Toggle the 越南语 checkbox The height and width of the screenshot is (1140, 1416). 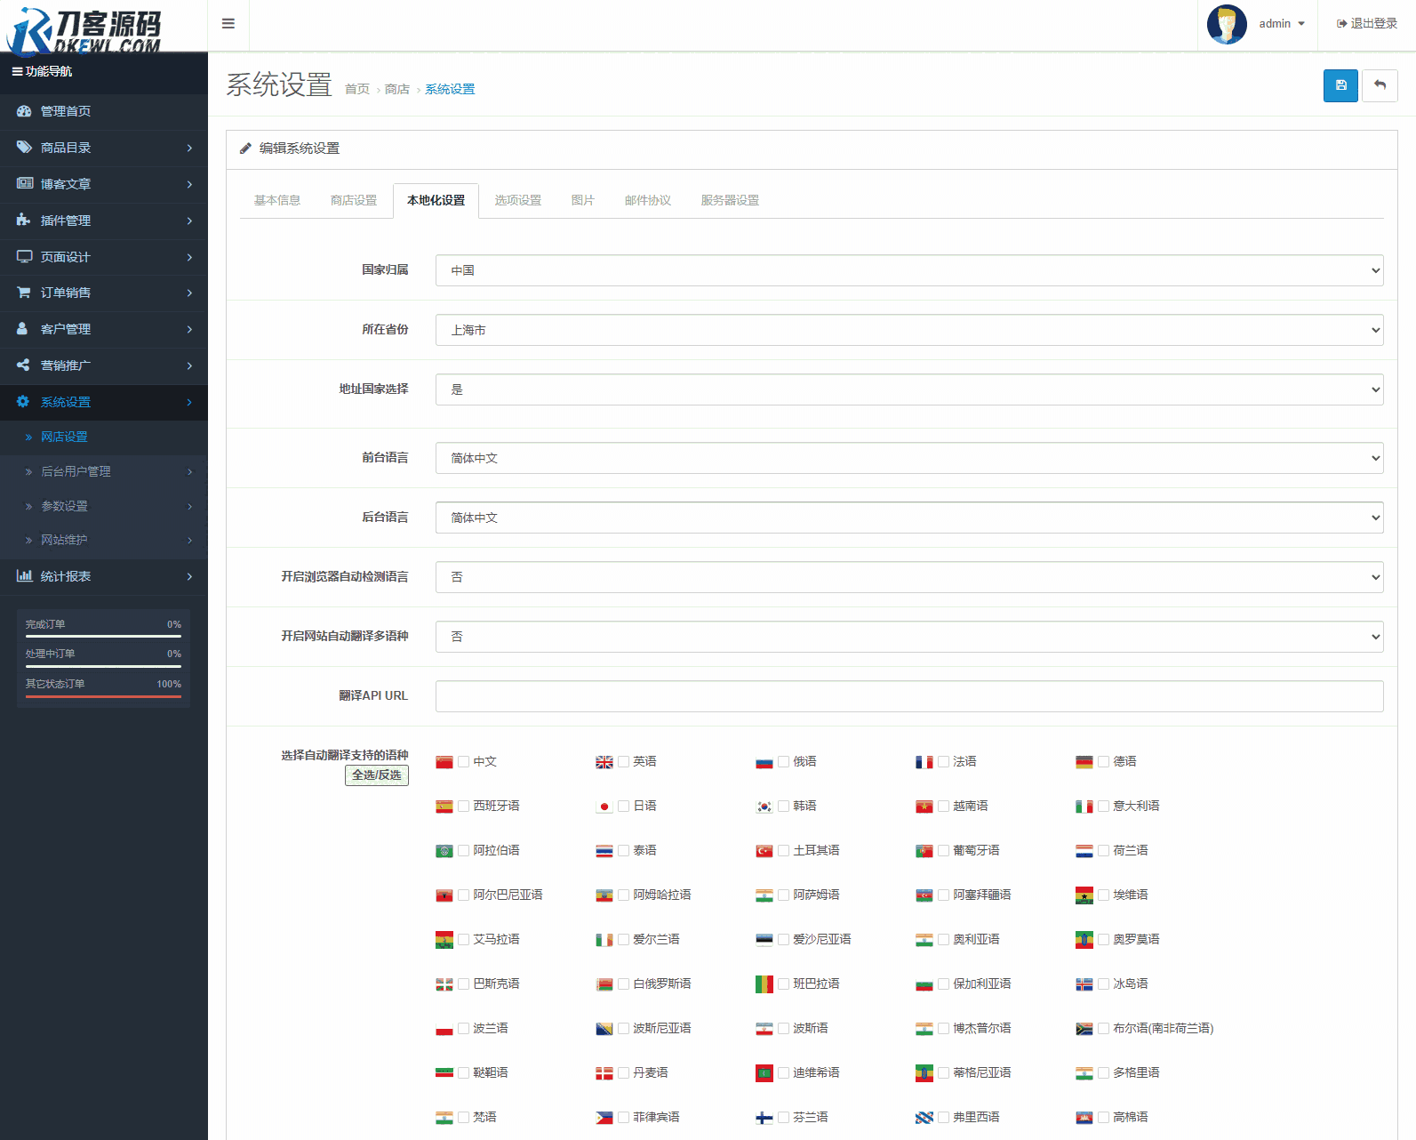tap(944, 807)
